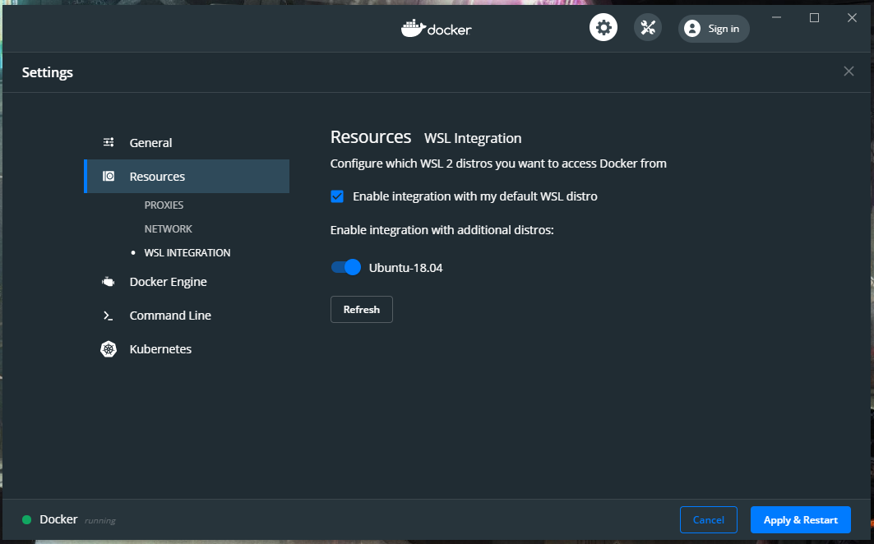Click the Ubuntu-18.04 distro label

[406, 268]
